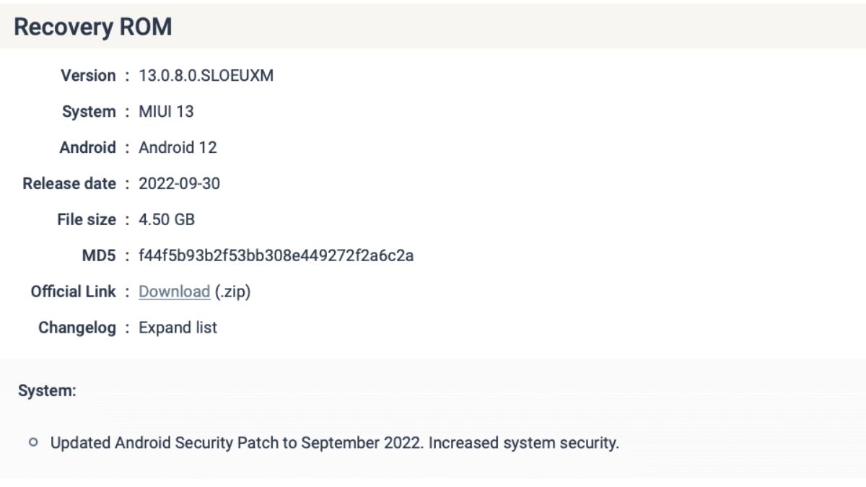Click the Official Link label
Screen dimensions: 866x487
tap(73, 292)
